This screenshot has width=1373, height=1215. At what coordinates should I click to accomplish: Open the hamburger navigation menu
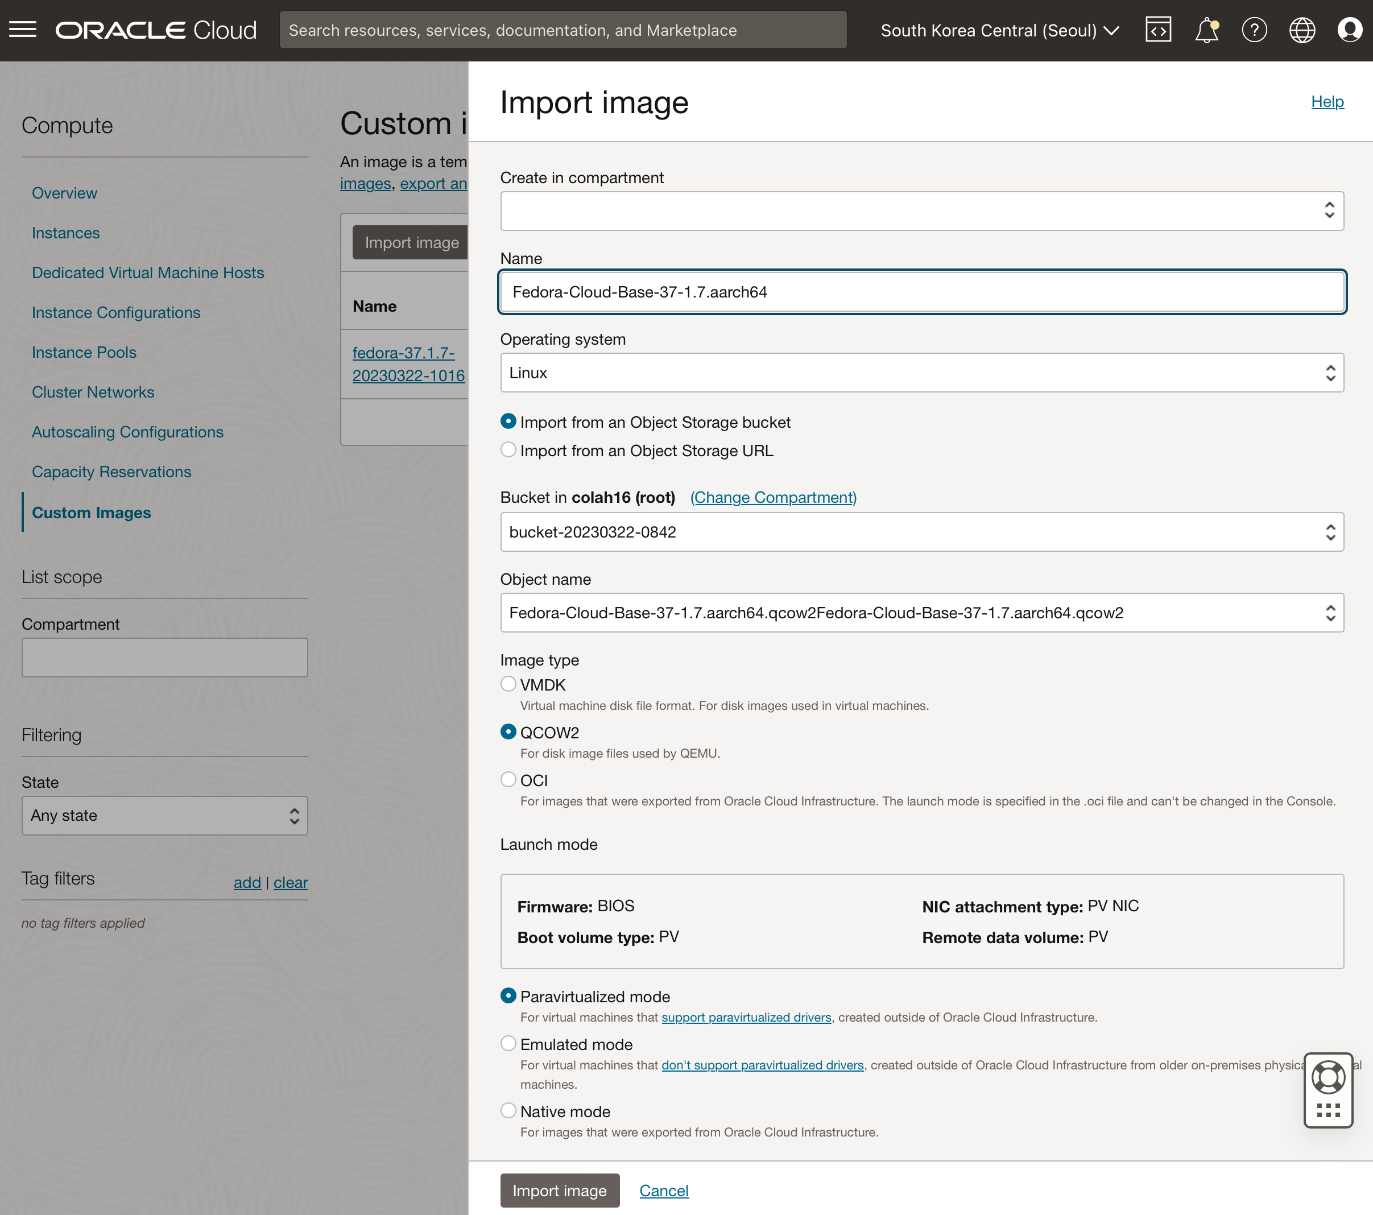[x=23, y=30]
